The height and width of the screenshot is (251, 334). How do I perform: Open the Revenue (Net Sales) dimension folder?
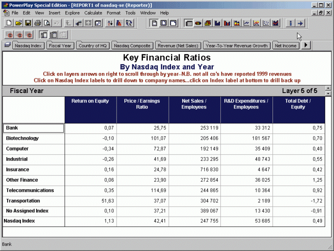click(178, 45)
